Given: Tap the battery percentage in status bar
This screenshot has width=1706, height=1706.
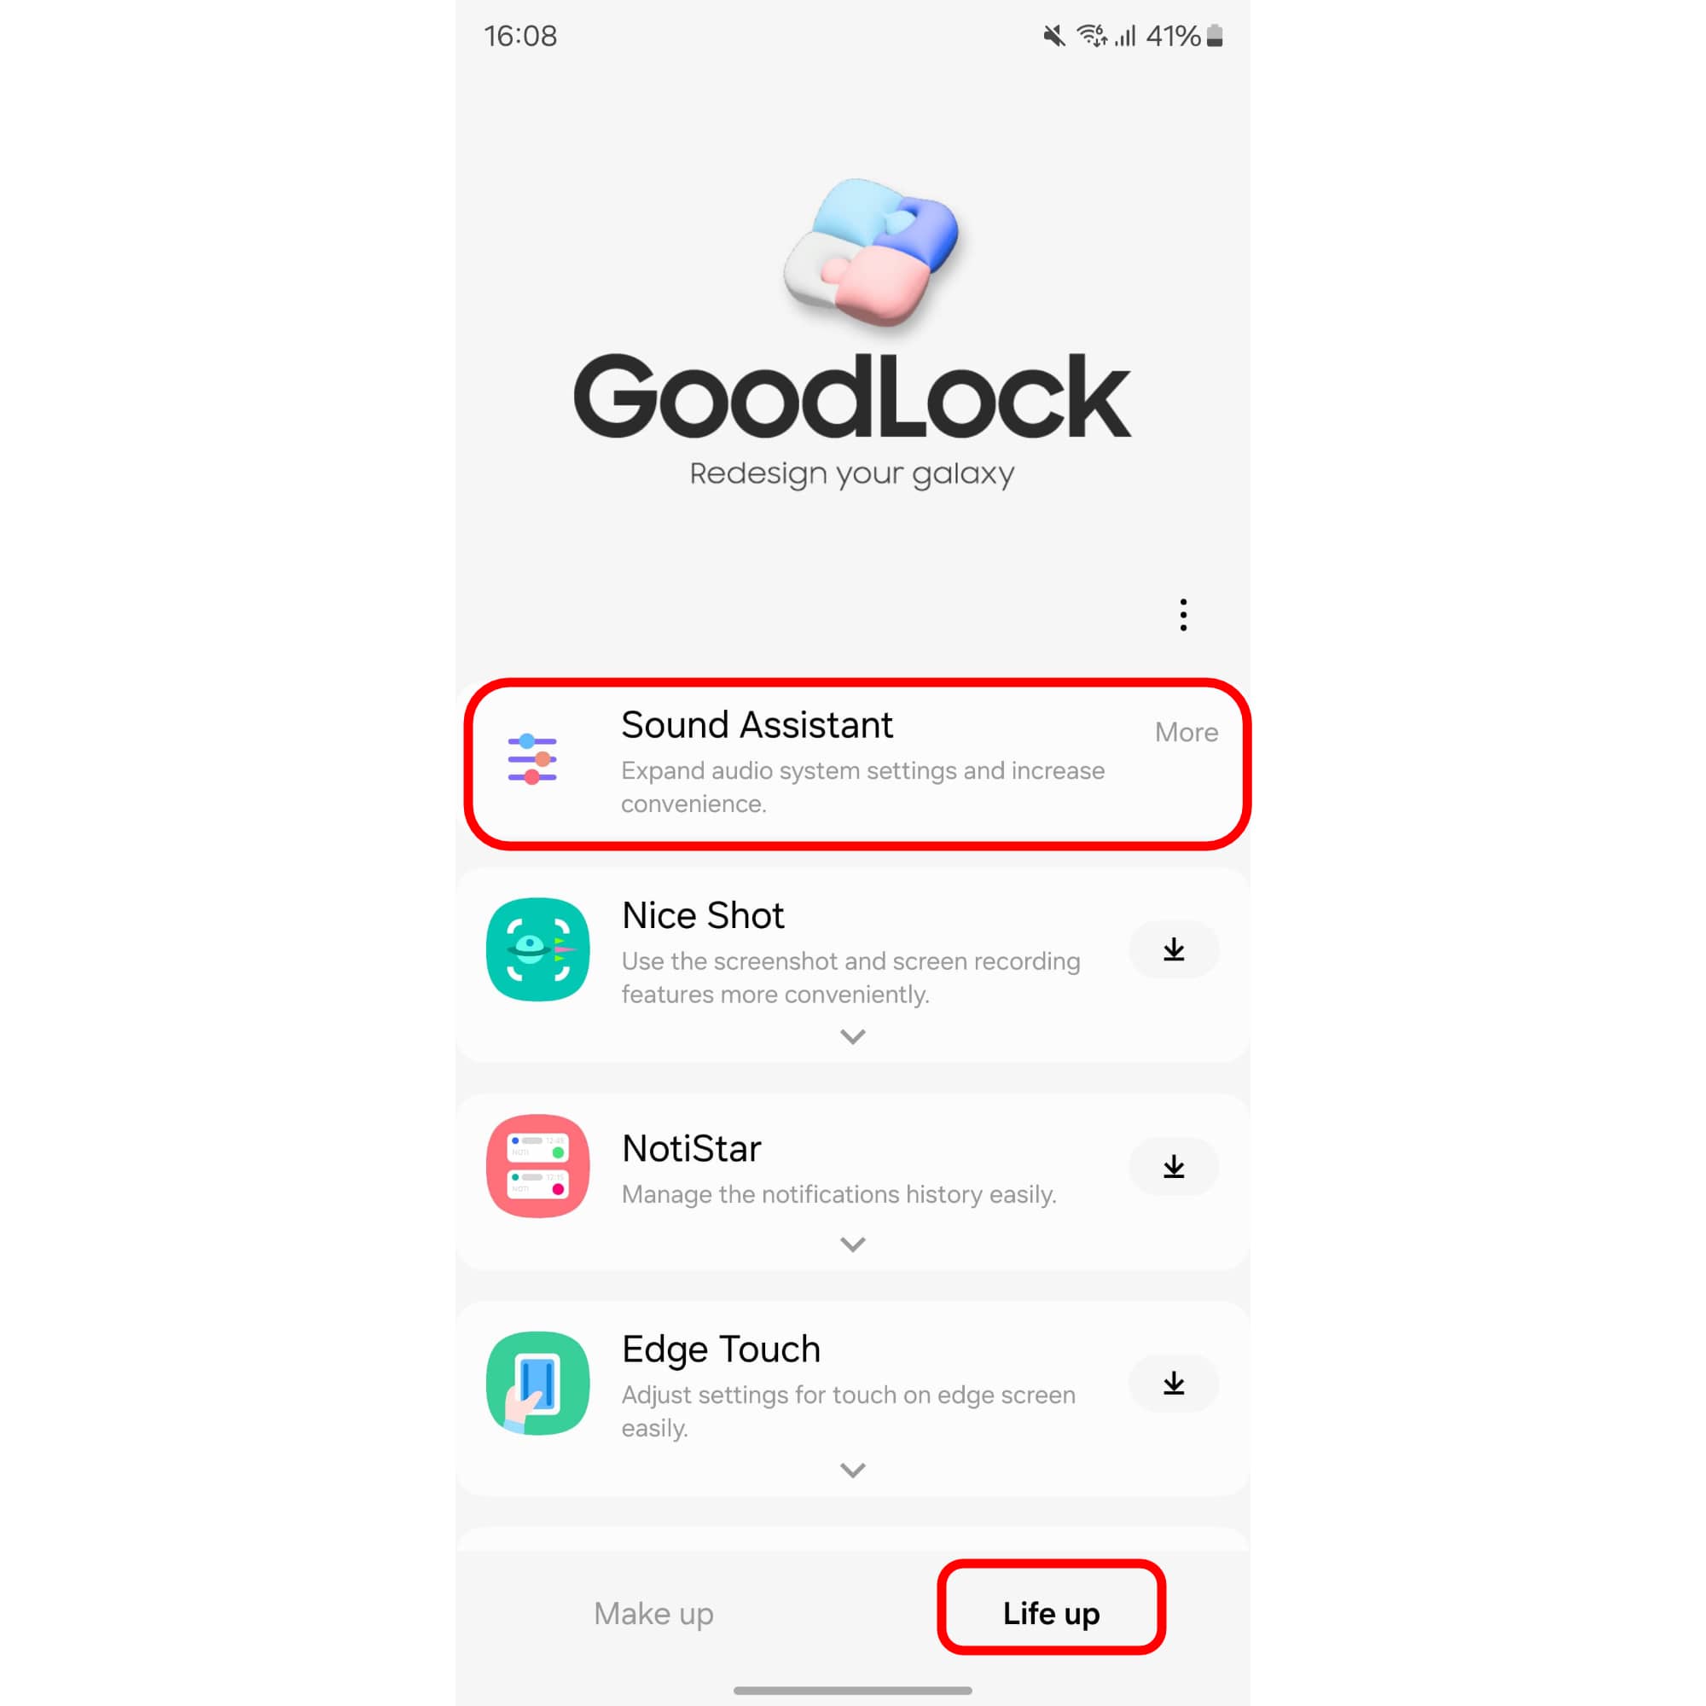Looking at the screenshot, I should [1173, 36].
